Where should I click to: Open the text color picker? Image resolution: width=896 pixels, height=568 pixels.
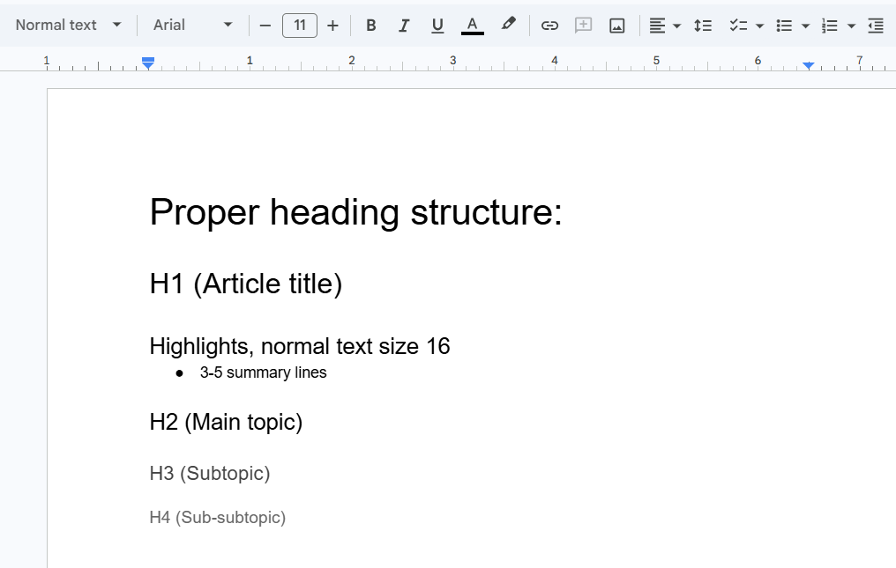click(473, 26)
